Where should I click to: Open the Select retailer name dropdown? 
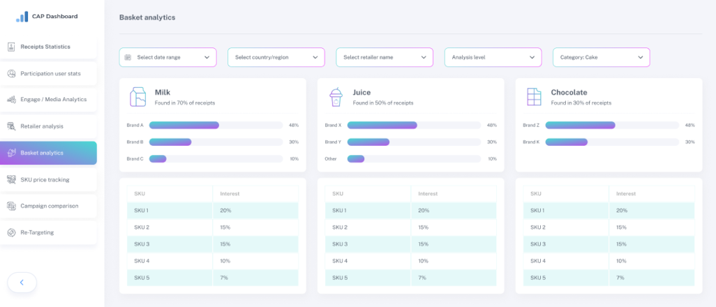pyautogui.click(x=385, y=57)
